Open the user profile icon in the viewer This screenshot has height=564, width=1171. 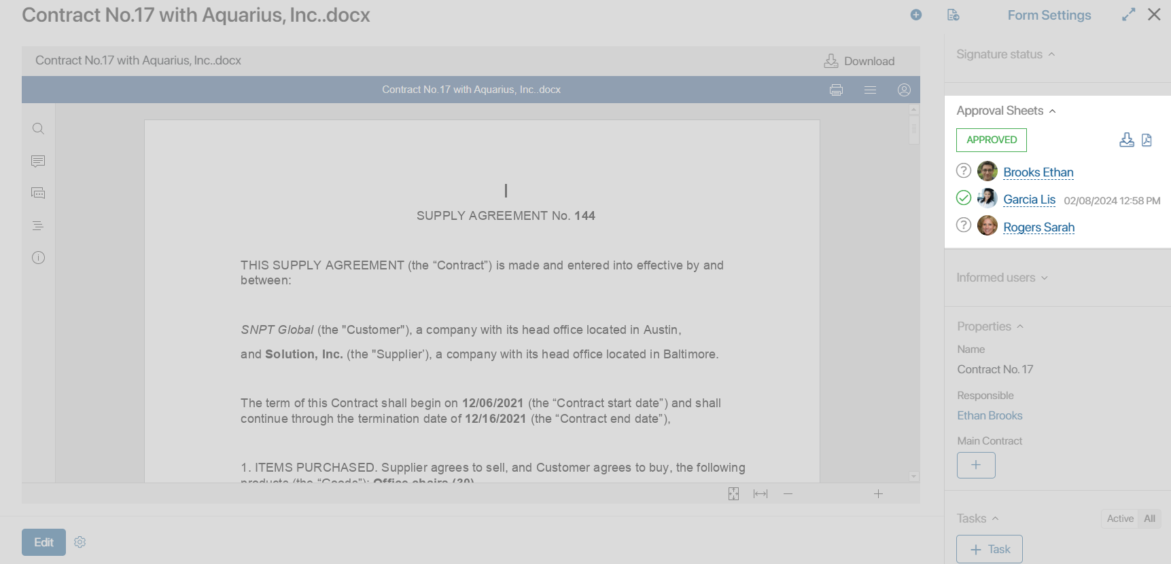(x=904, y=90)
